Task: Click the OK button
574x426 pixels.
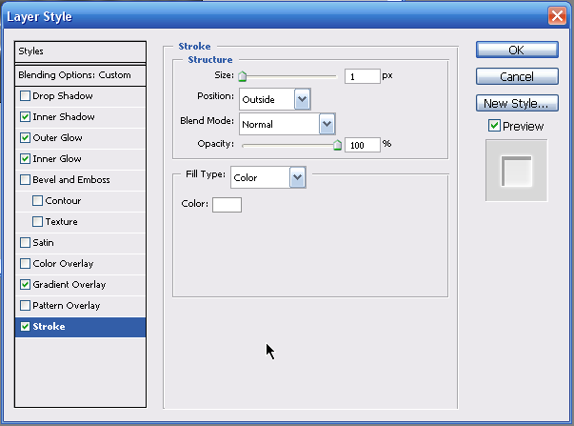Action: point(517,50)
